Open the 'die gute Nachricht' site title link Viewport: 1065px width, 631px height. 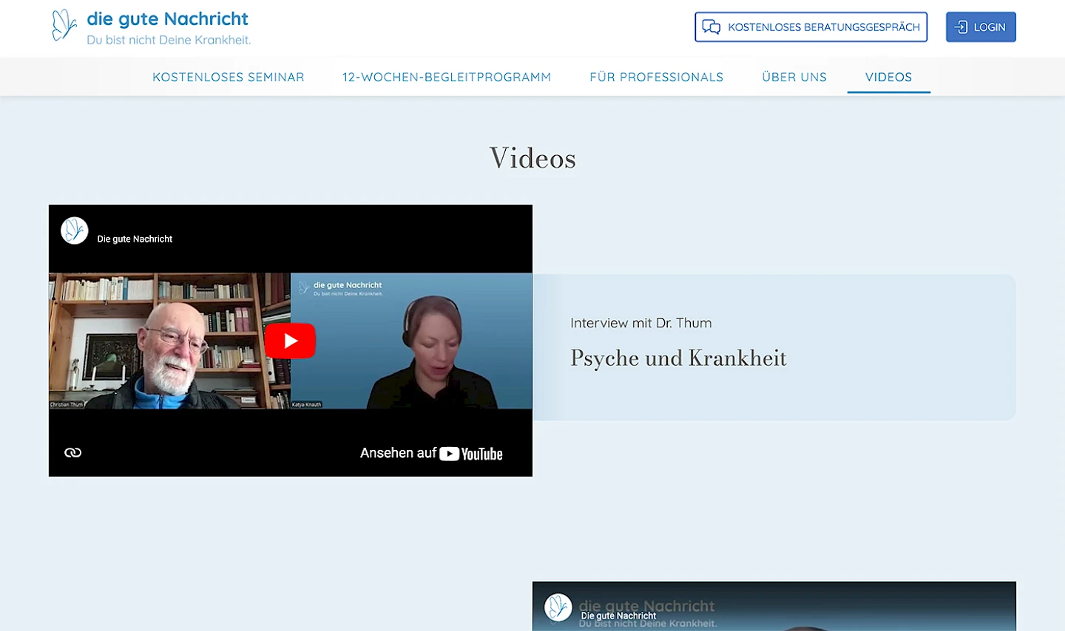pos(167,19)
